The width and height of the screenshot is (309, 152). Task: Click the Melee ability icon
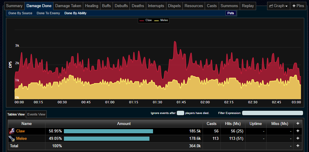click(x=12, y=139)
